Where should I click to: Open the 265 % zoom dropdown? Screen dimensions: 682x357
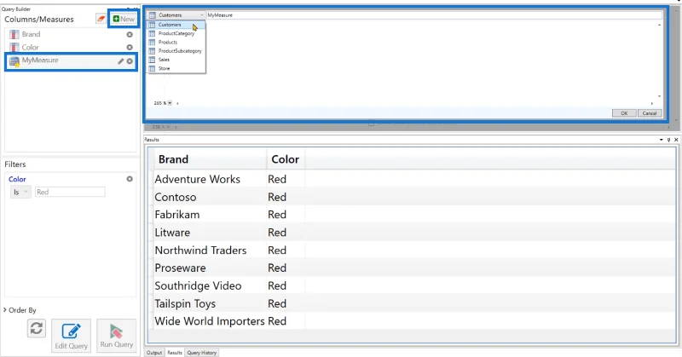pyautogui.click(x=170, y=103)
